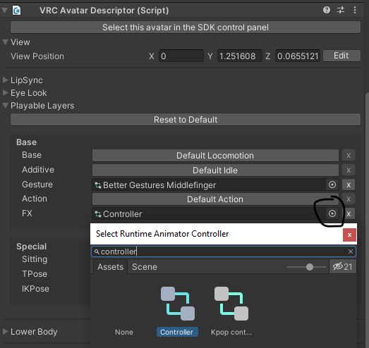369x348 pixels.
Task: Switch to the Scene tab
Action: 145,267
